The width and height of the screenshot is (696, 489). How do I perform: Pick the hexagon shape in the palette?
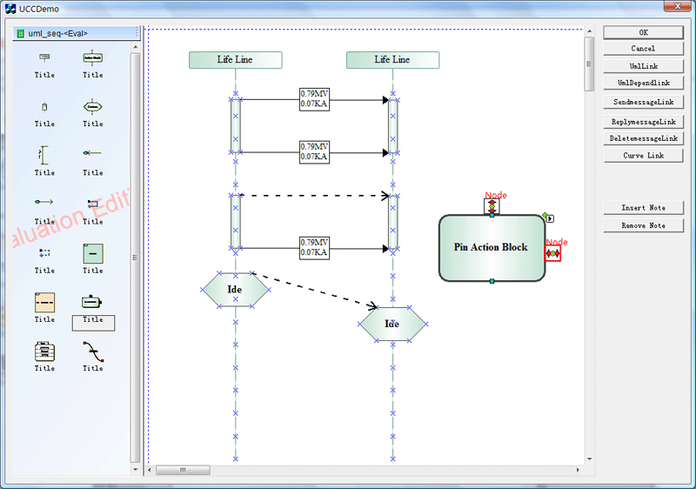[x=92, y=106]
